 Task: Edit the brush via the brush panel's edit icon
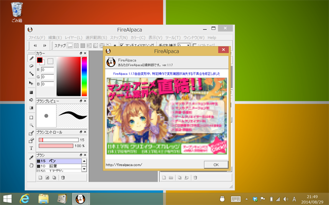[47, 178]
